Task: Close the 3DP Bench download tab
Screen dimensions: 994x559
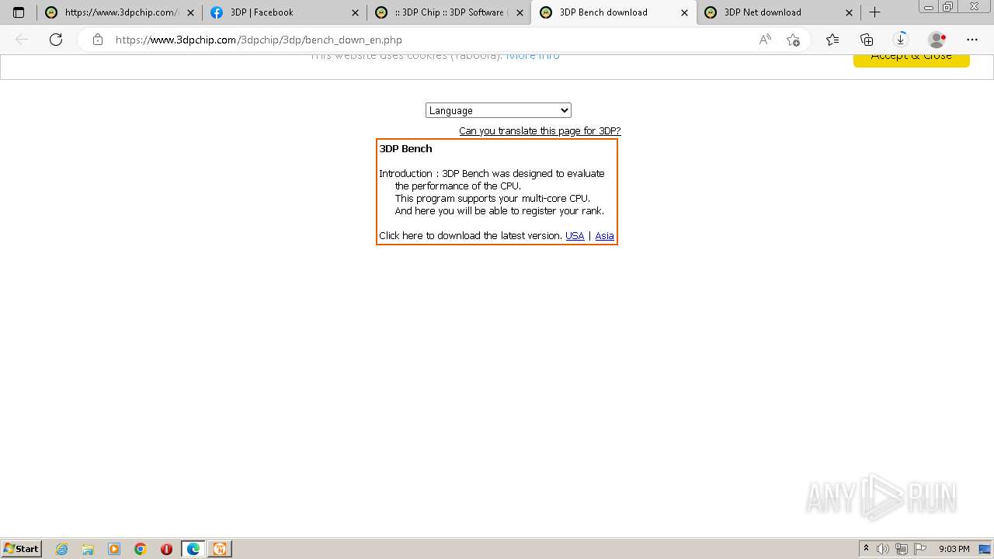Action: coord(684,12)
